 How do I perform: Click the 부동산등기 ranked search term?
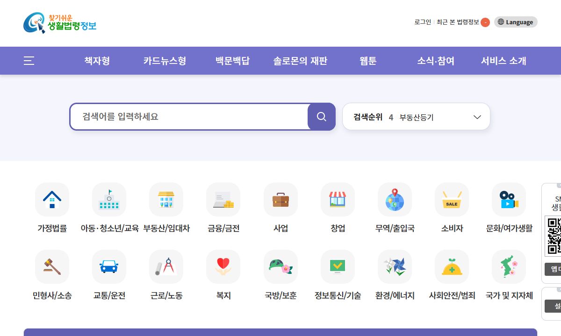pyautogui.click(x=417, y=117)
